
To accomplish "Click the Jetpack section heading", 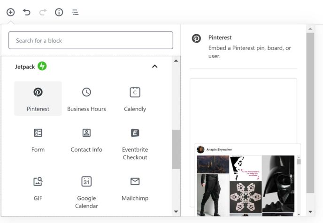I will click(25, 67).
